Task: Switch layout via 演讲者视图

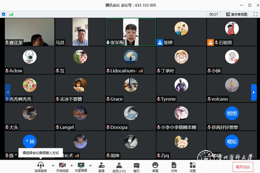Action: pos(236,14)
